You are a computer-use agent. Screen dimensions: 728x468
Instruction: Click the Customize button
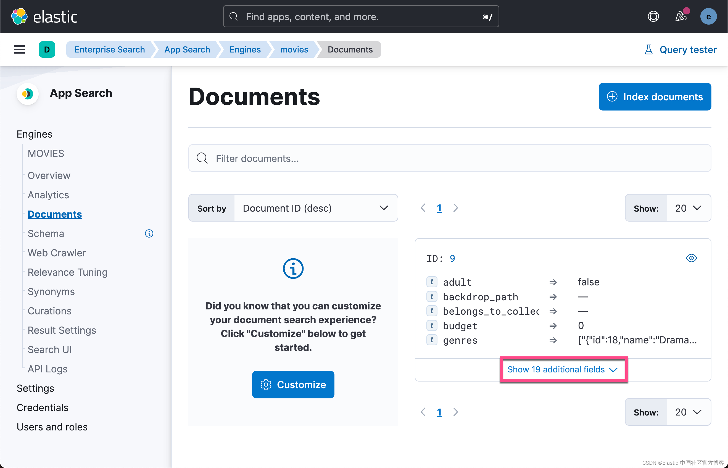pos(293,385)
